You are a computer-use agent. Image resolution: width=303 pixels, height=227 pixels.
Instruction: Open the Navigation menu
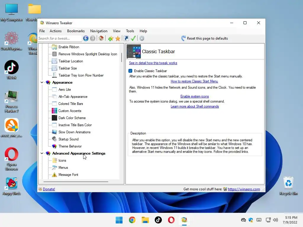(x=99, y=31)
